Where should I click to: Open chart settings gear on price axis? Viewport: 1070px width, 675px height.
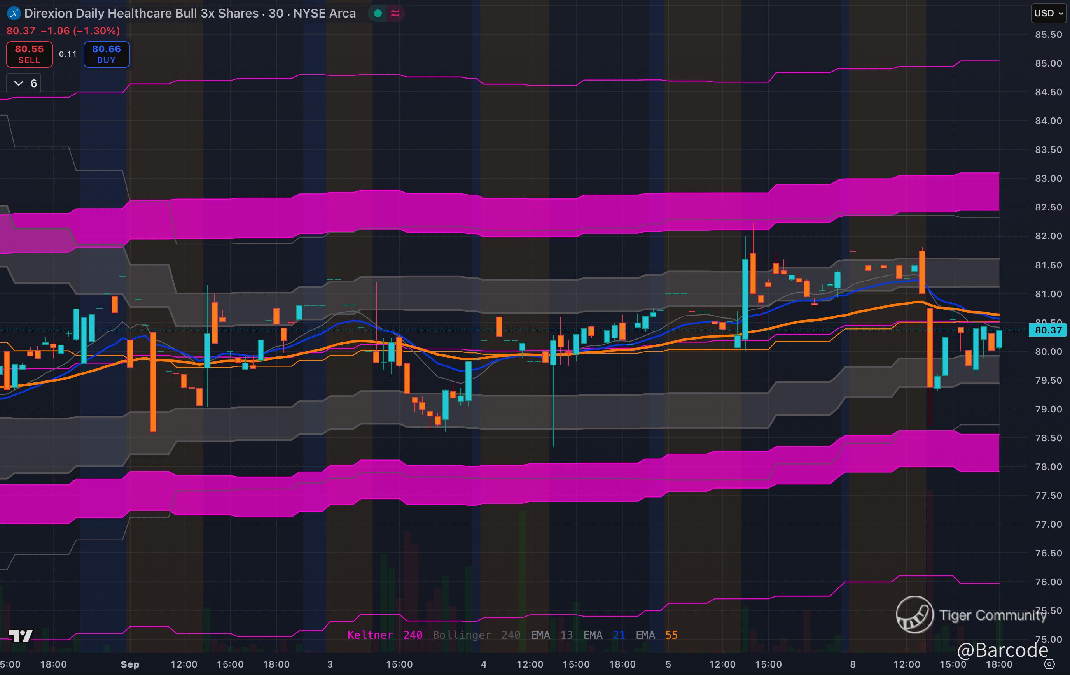tap(1049, 664)
